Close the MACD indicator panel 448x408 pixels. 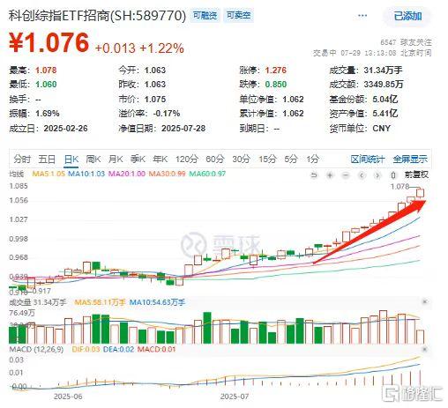pos(424,349)
